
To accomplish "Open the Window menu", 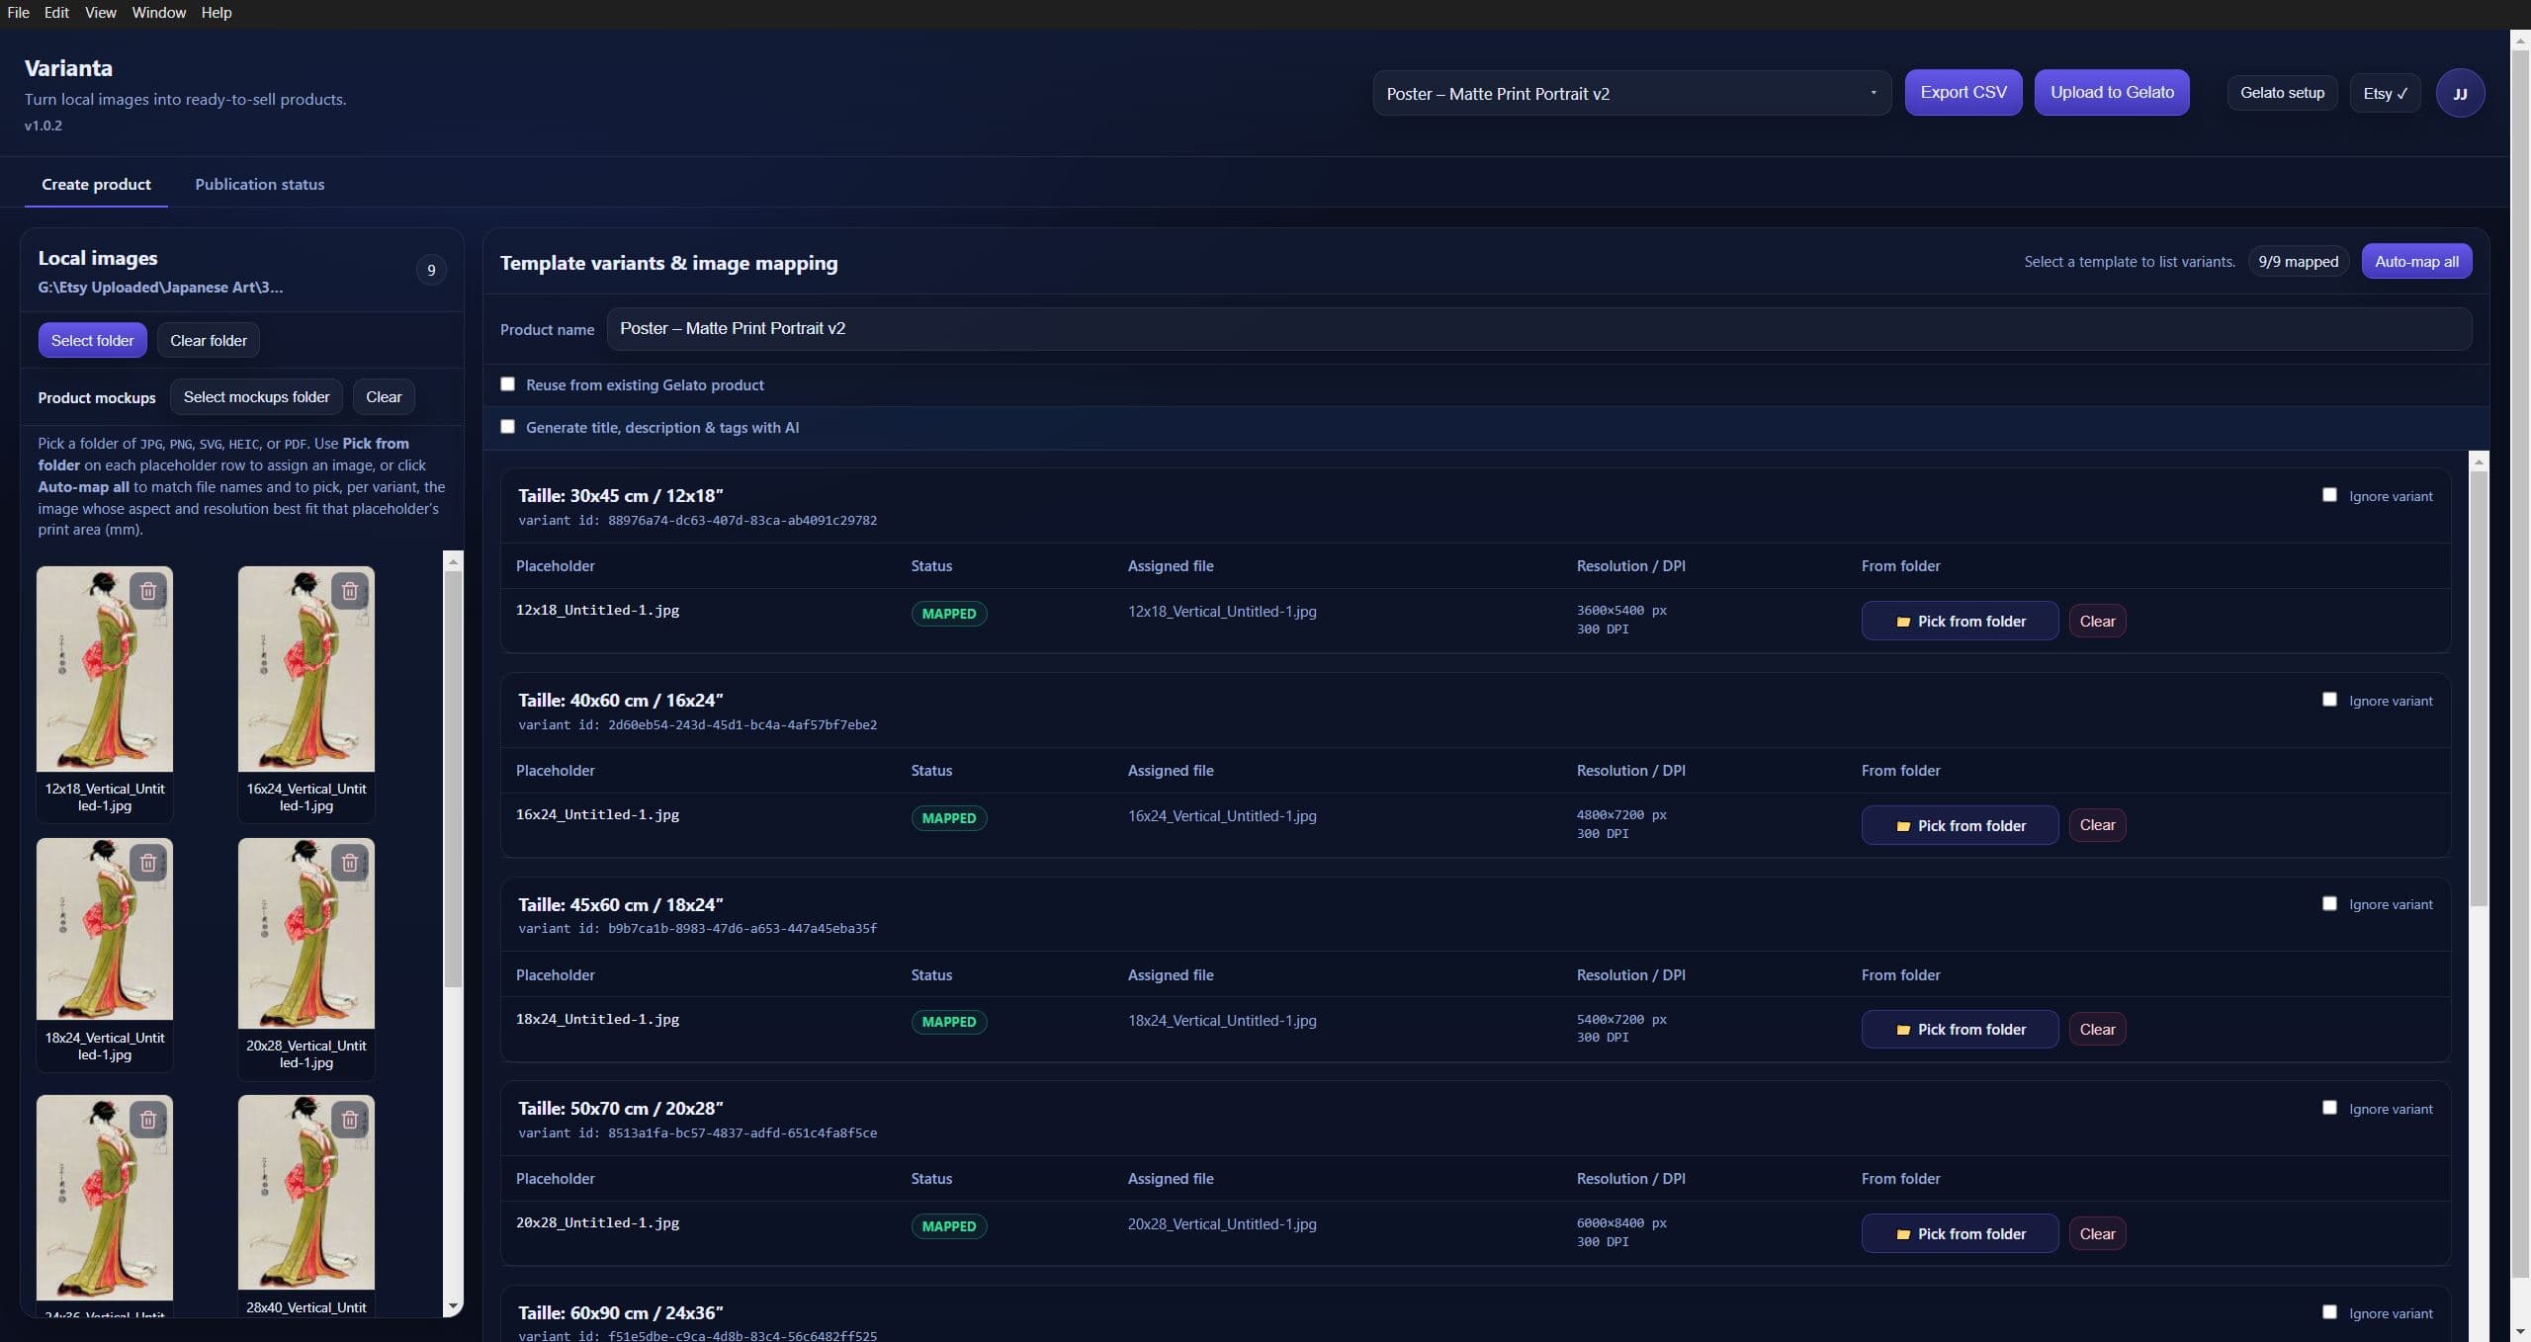I will click(x=159, y=13).
